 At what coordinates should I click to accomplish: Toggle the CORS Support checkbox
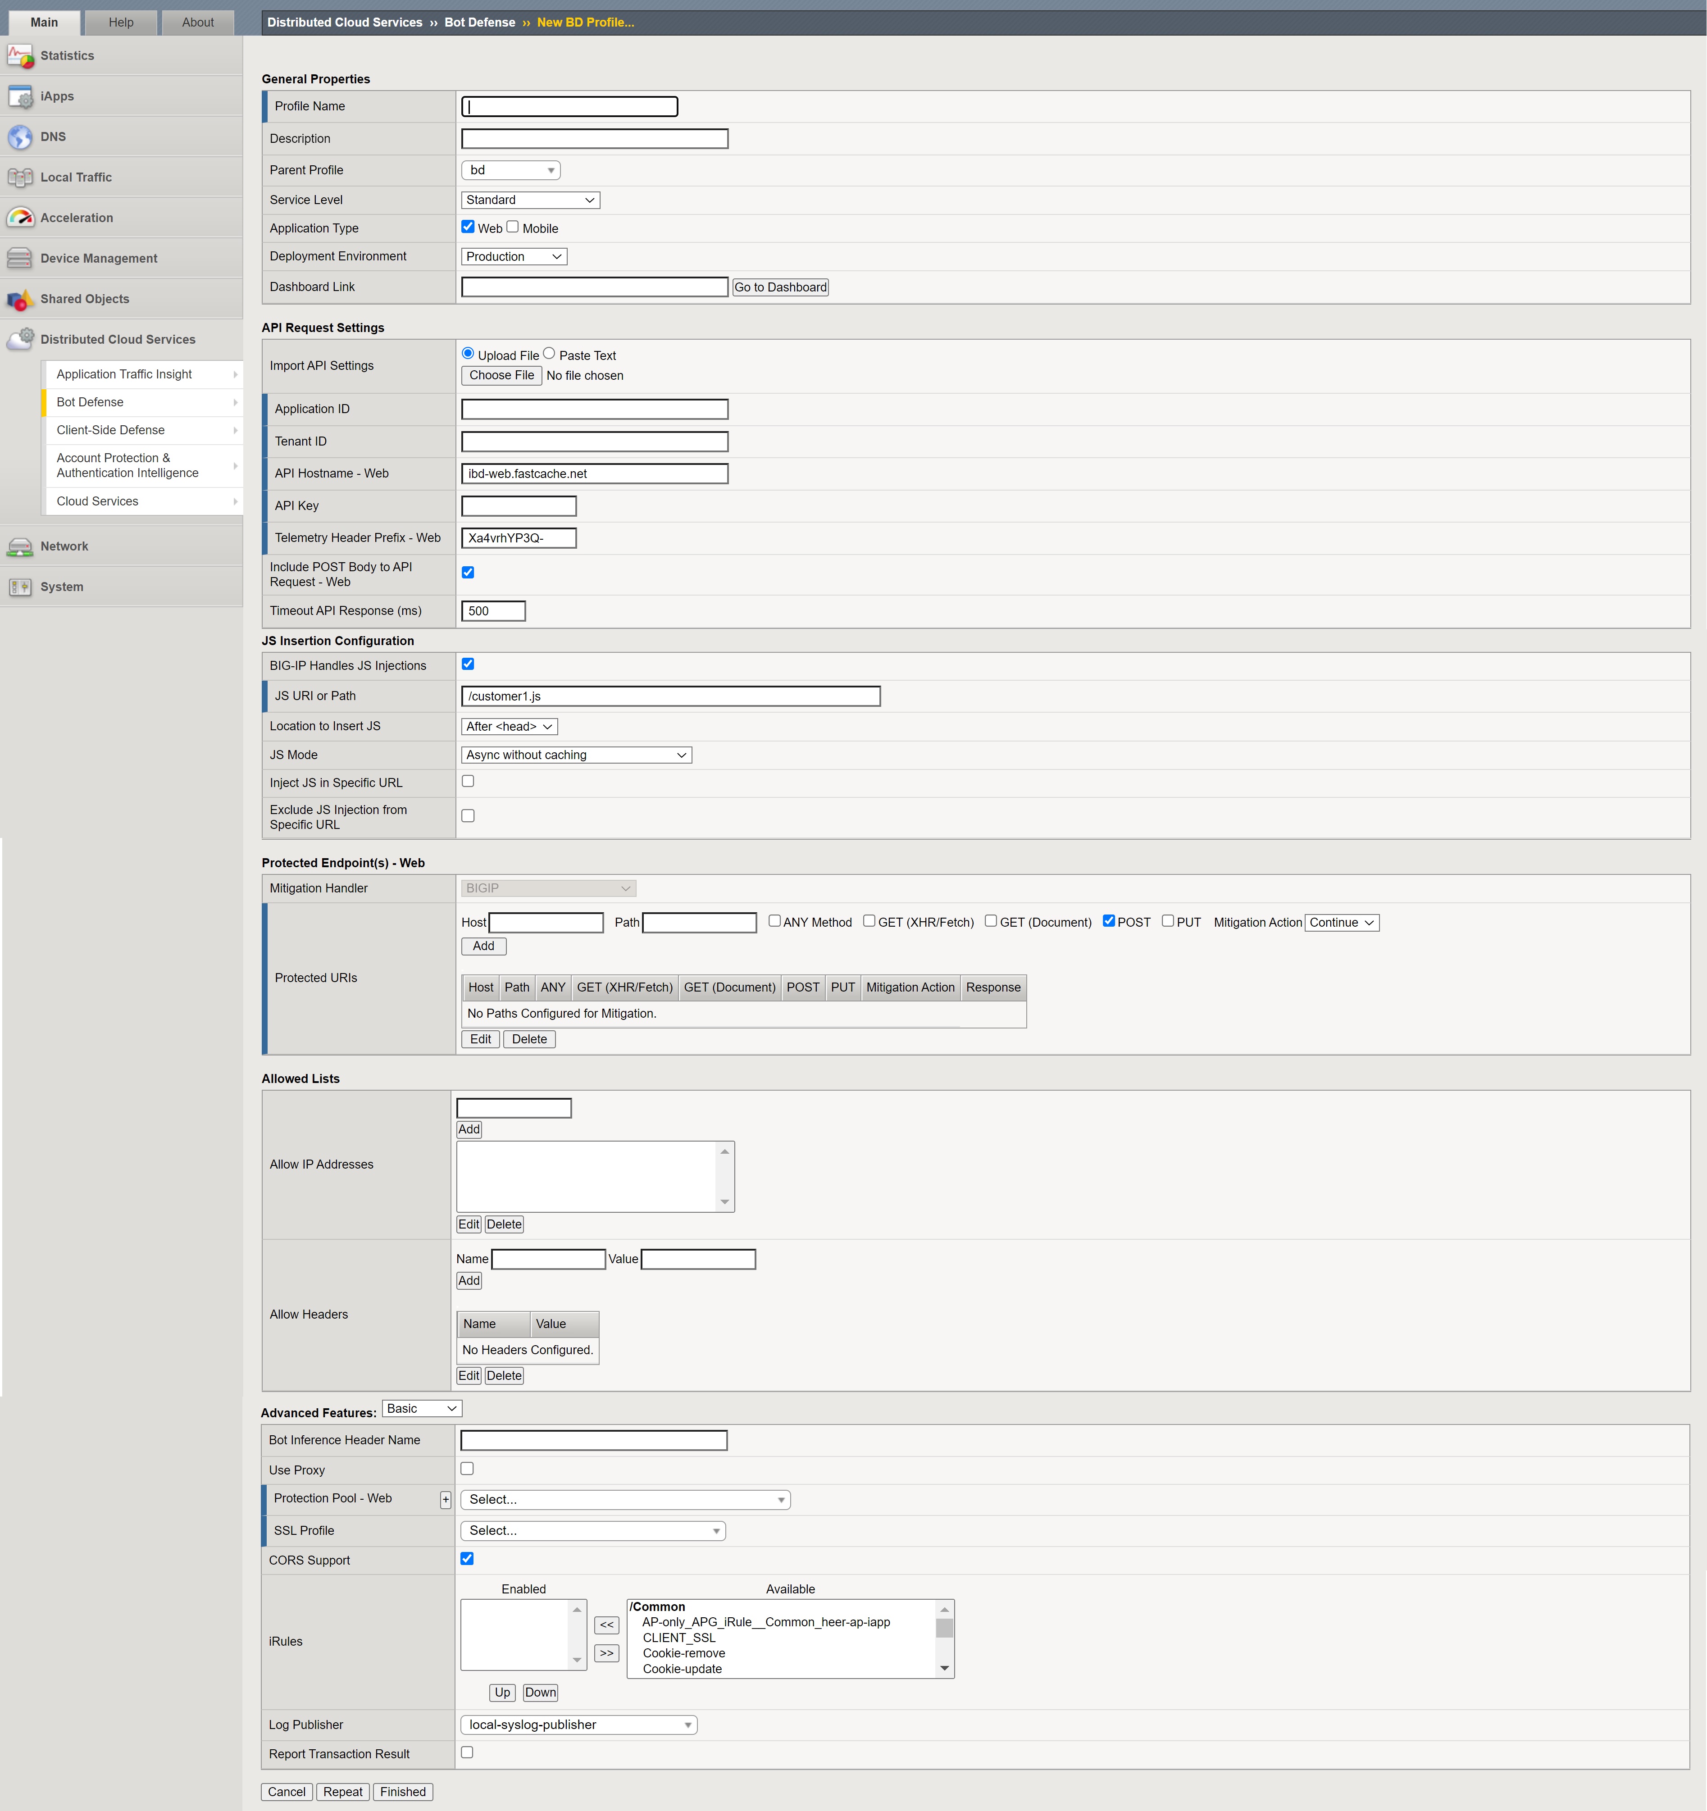tap(467, 1559)
